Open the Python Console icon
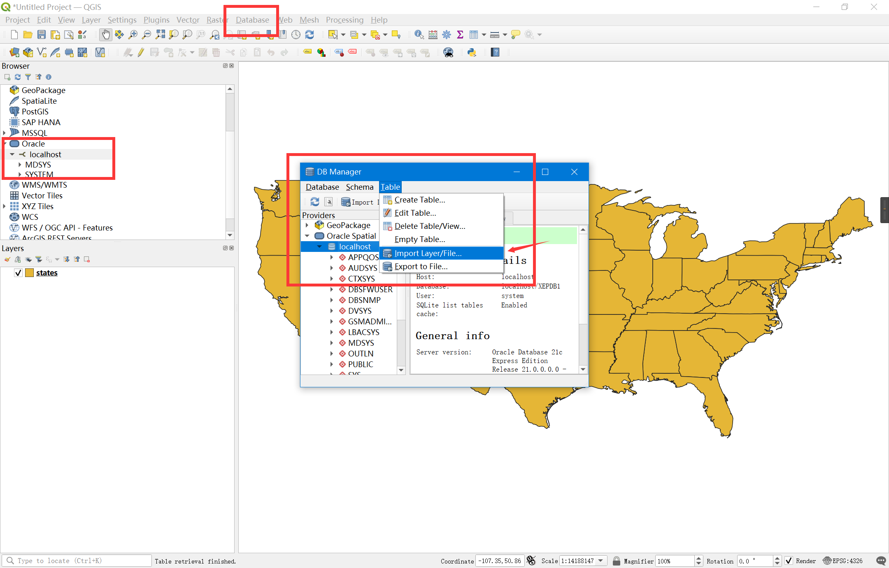 [x=472, y=52]
